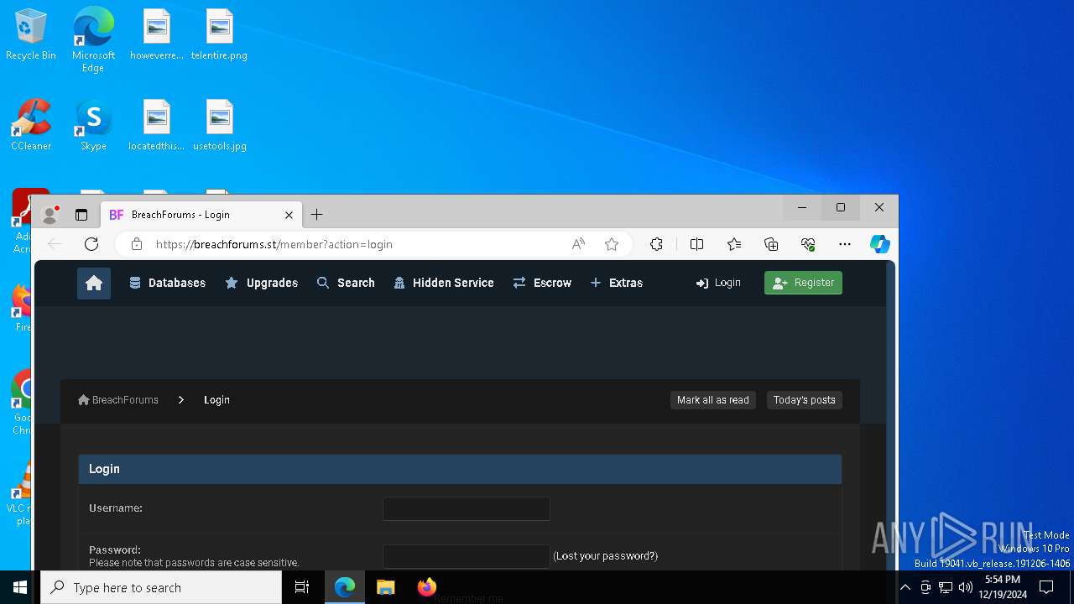
Task: Focus the Password input field
Action: pos(467,556)
